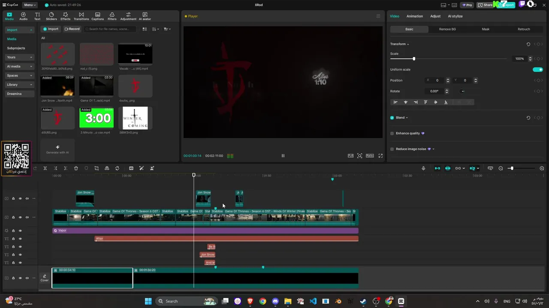Uncheck the Blend checkbox

[392, 118]
